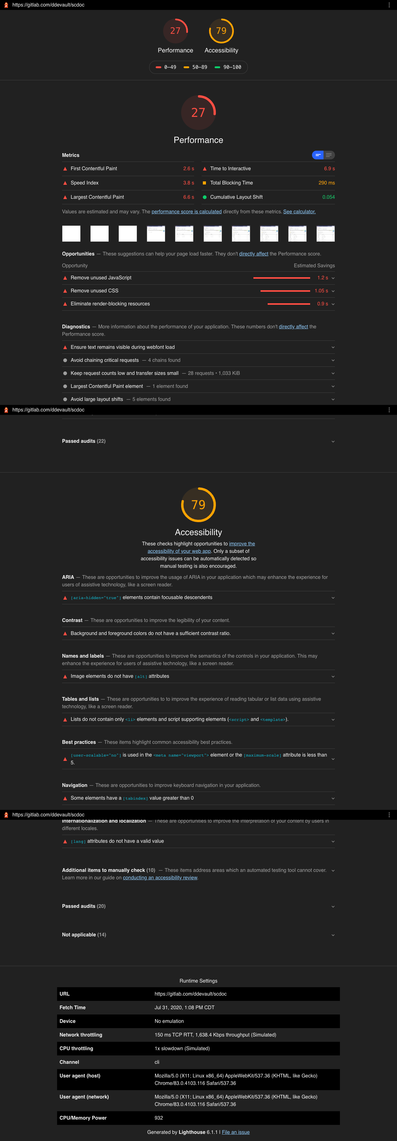Select the expanded metrics description view toggle
The width and height of the screenshot is (397, 1141).
pos(329,155)
